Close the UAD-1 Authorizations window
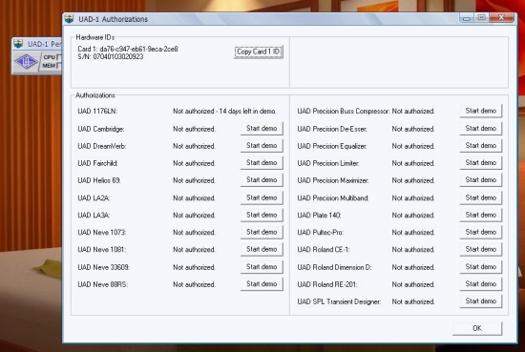Image resolution: width=525 pixels, height=352 pixels. pyautogui.click(x=501, y=18)
